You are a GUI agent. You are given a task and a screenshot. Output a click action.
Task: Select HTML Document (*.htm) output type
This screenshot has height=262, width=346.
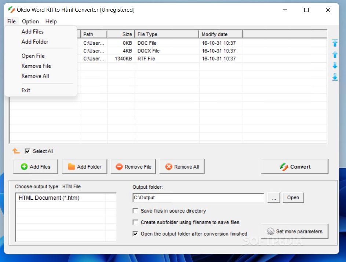coord(61,198)
